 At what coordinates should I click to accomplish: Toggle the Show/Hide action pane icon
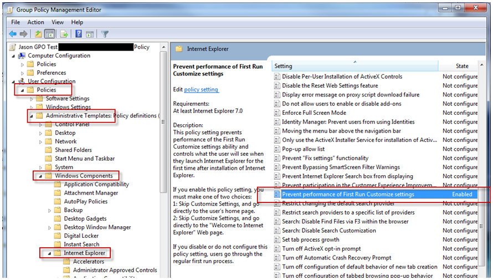90,34
